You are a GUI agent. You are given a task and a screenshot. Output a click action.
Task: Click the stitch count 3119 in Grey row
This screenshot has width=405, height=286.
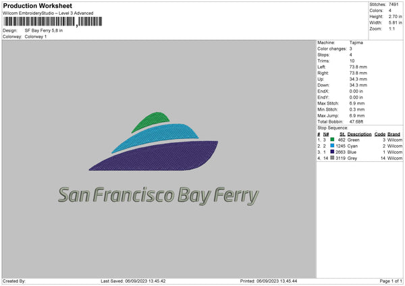coord(340,159)
